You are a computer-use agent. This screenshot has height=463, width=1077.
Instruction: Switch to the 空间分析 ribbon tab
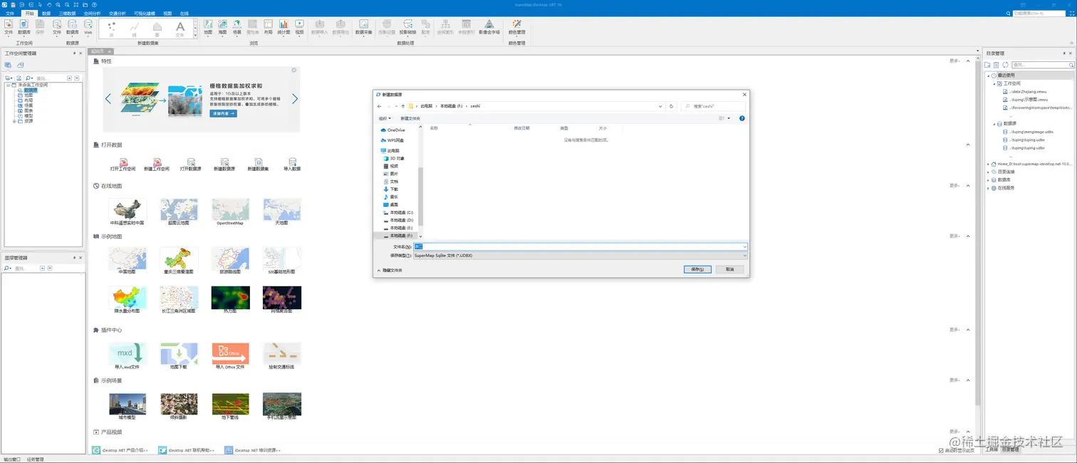pos(93,13)
